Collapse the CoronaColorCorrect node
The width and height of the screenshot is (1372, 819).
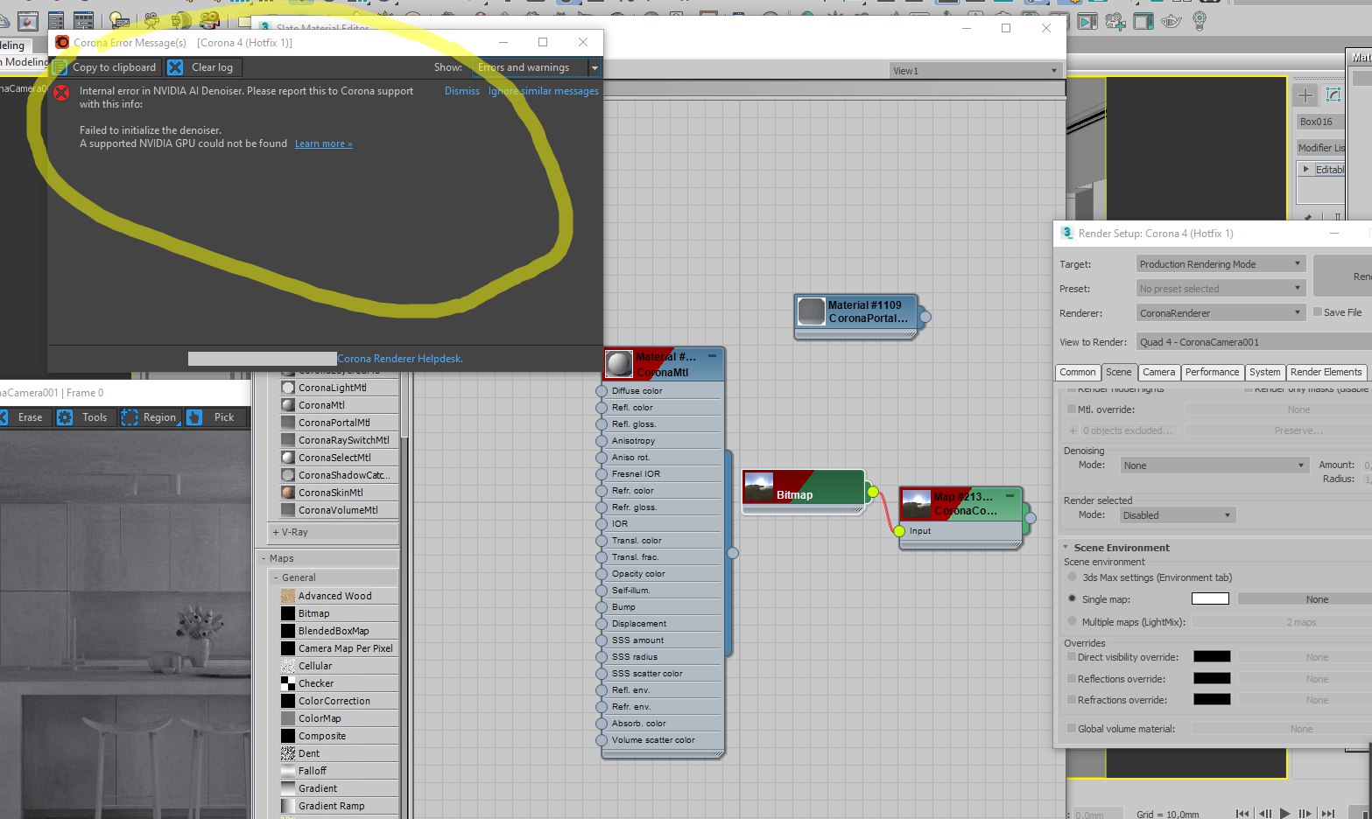1010,495
